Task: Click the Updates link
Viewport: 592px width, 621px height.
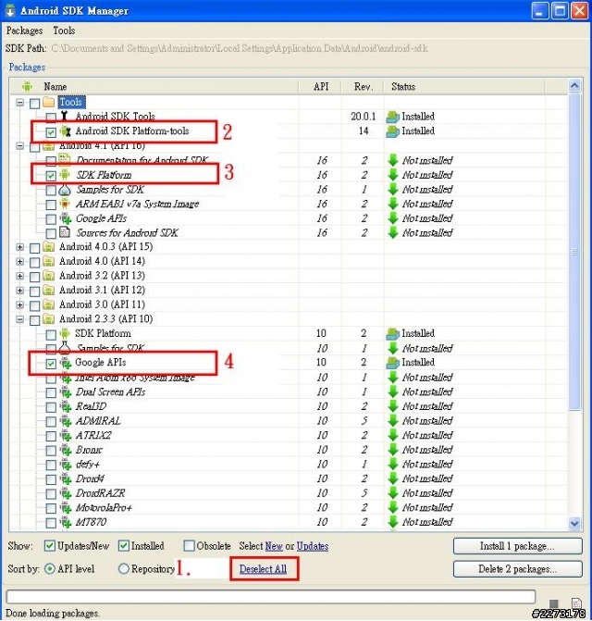Action: point(313,546)
